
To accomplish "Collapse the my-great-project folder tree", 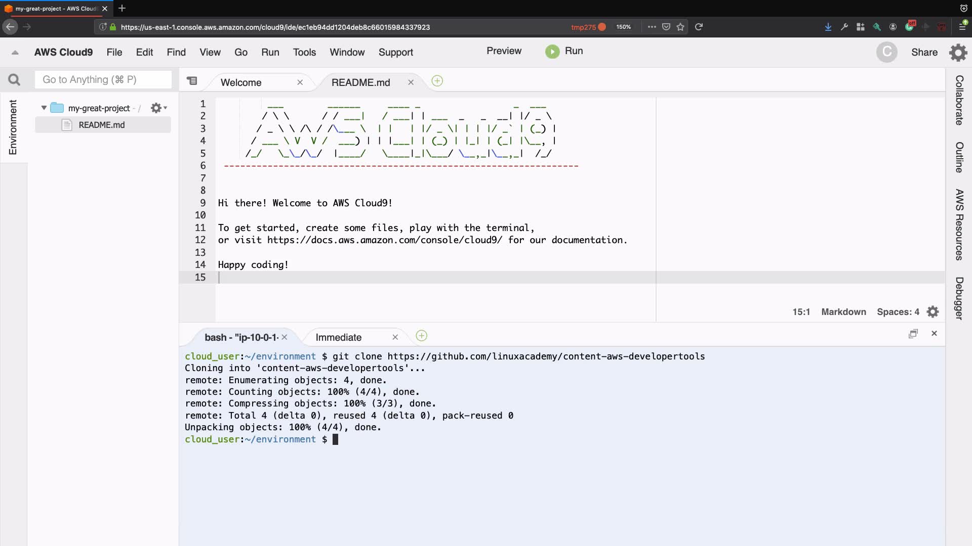I will pyautogui.click(x=44, y=108).
